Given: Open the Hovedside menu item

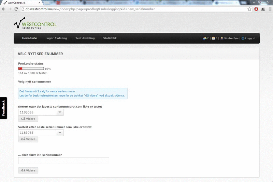Looking at the screenshot, I should point(30,38).
